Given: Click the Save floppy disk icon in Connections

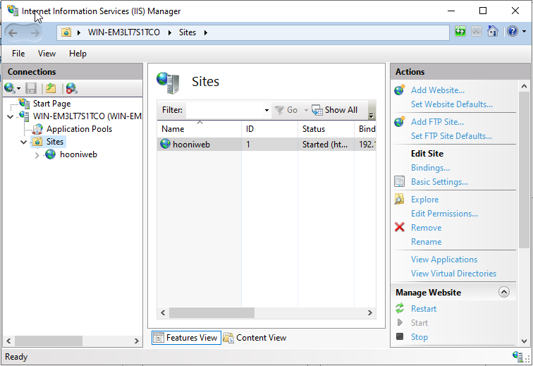Looking at the screenshot, I should tap(31, 88).
